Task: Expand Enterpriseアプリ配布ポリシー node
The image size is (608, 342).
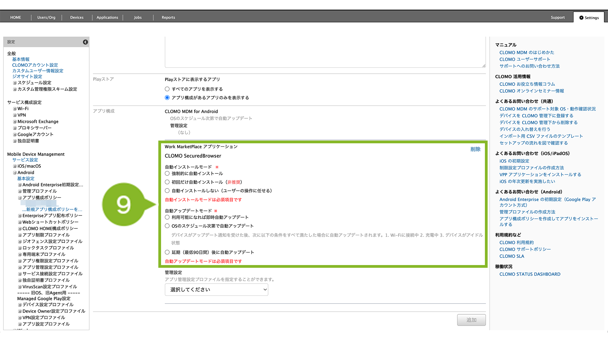Action: point(20,216)
